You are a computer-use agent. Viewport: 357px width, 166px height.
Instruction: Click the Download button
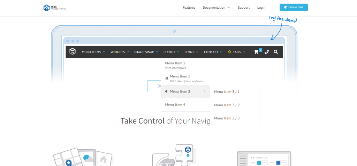(294, 7)
